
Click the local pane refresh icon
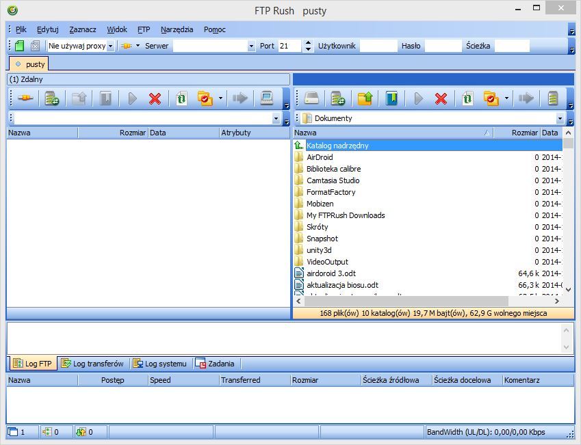[467, 98]
